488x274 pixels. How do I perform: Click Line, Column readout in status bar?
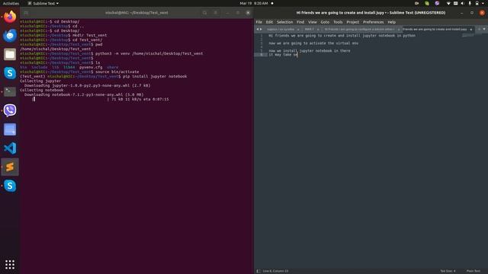275,271
